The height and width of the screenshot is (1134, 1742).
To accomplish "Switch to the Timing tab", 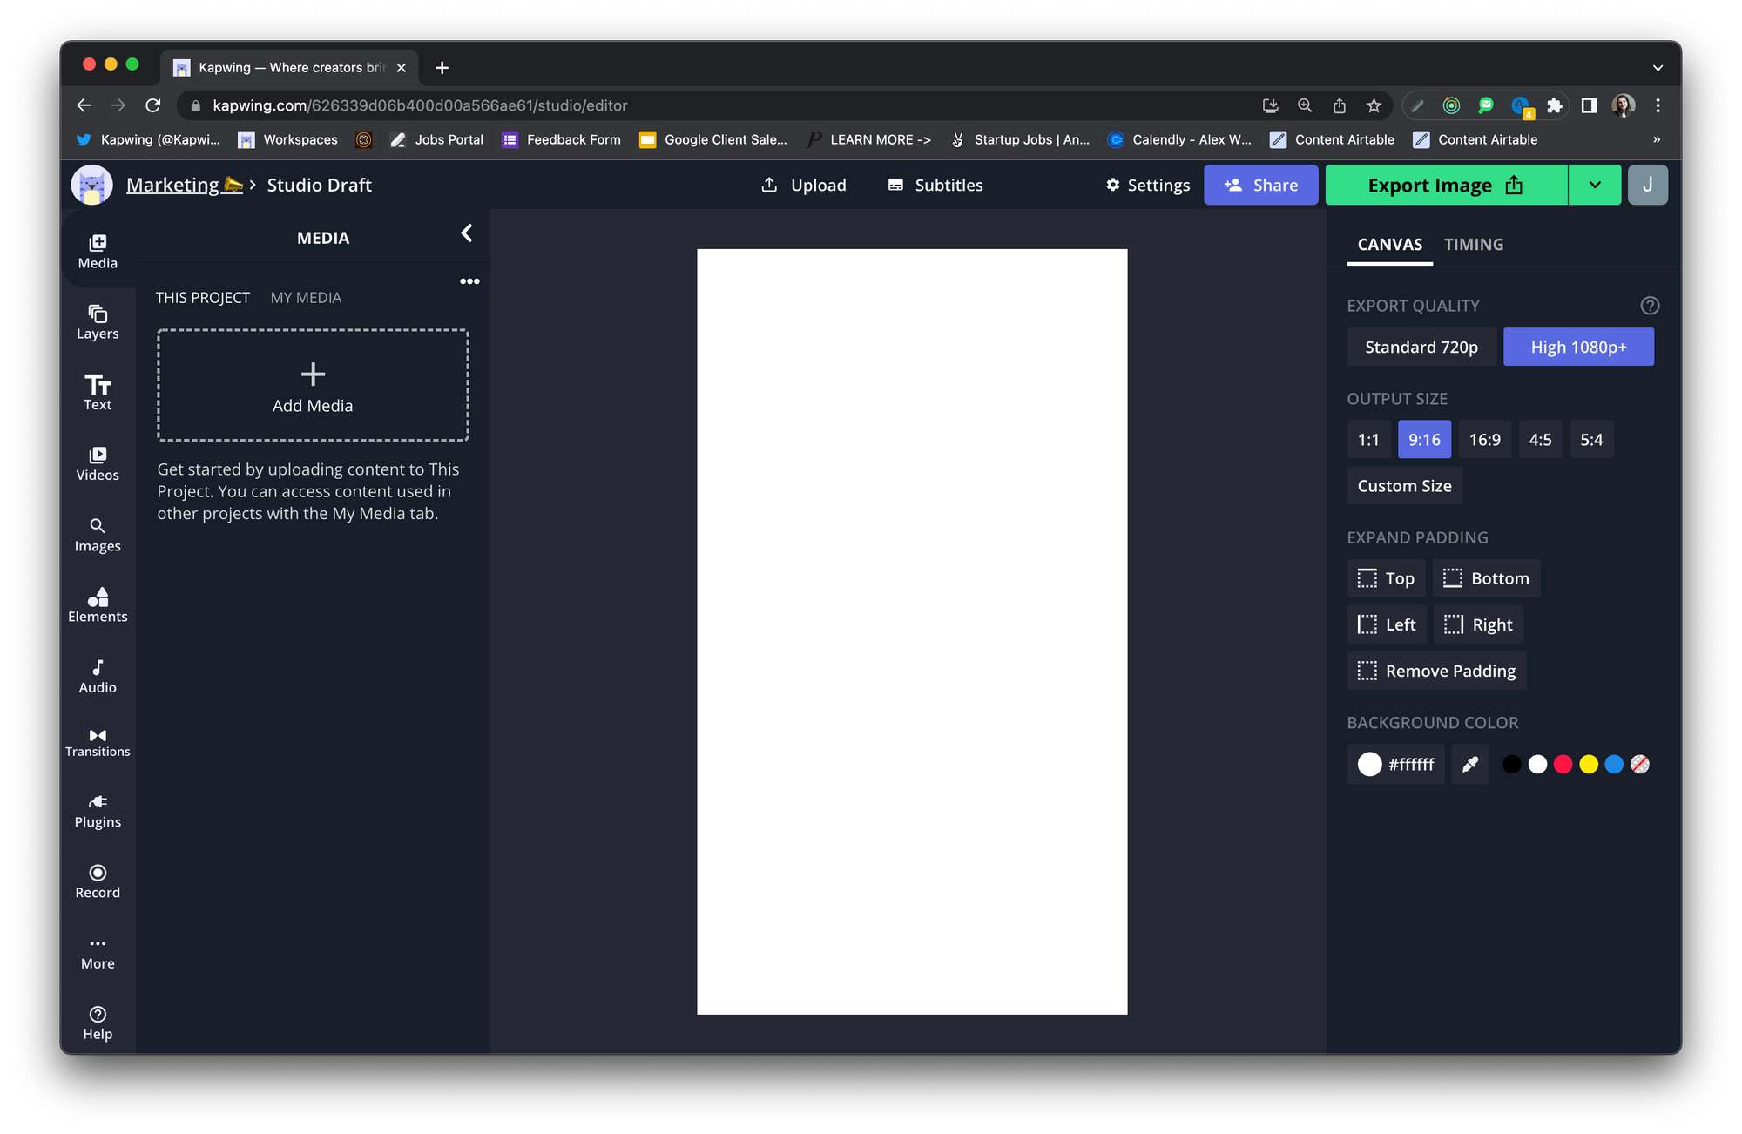I will pyautogui.click(x=1473, y=245).
